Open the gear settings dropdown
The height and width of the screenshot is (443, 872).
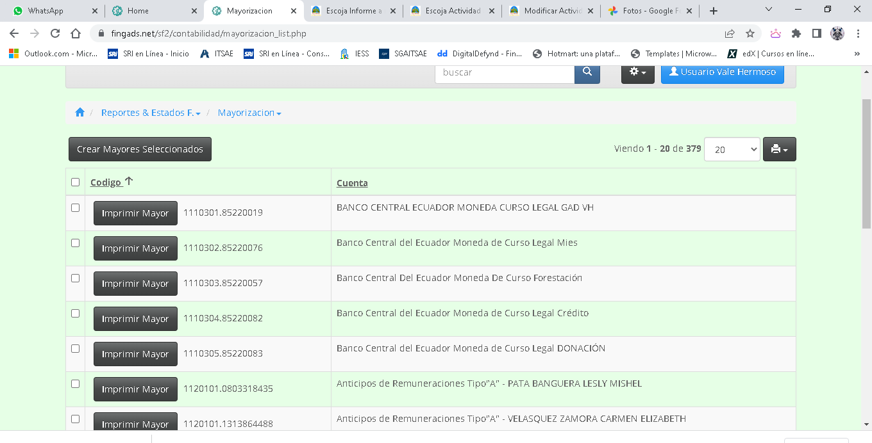click(637, 72)
